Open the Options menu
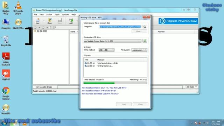 coord(65,15)
